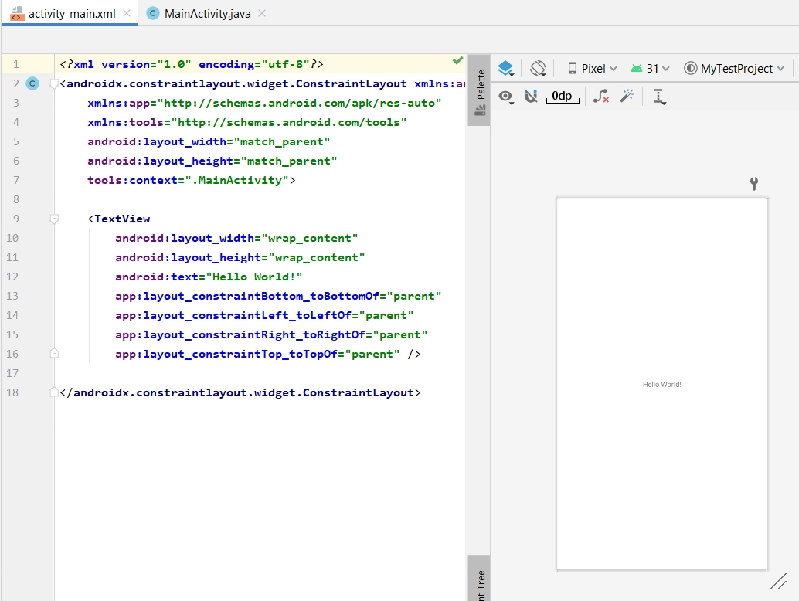Screen dimensions: 799x601
Task: Click the Clear All Constraints icon
Action: click(600, 97)
